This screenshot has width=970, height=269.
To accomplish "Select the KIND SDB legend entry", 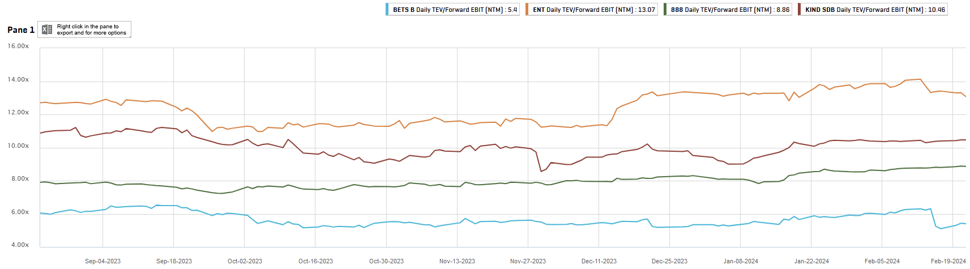I will coord(875,10).
